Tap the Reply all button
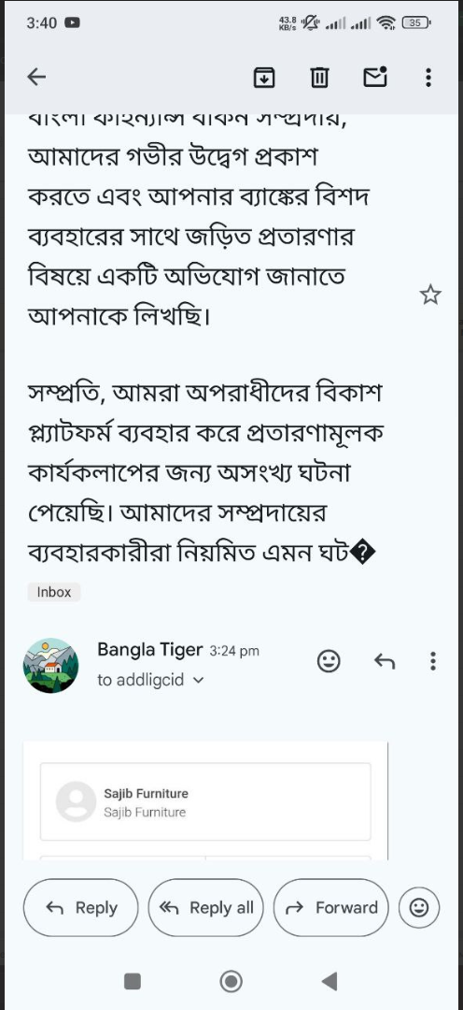 (205, 907)
